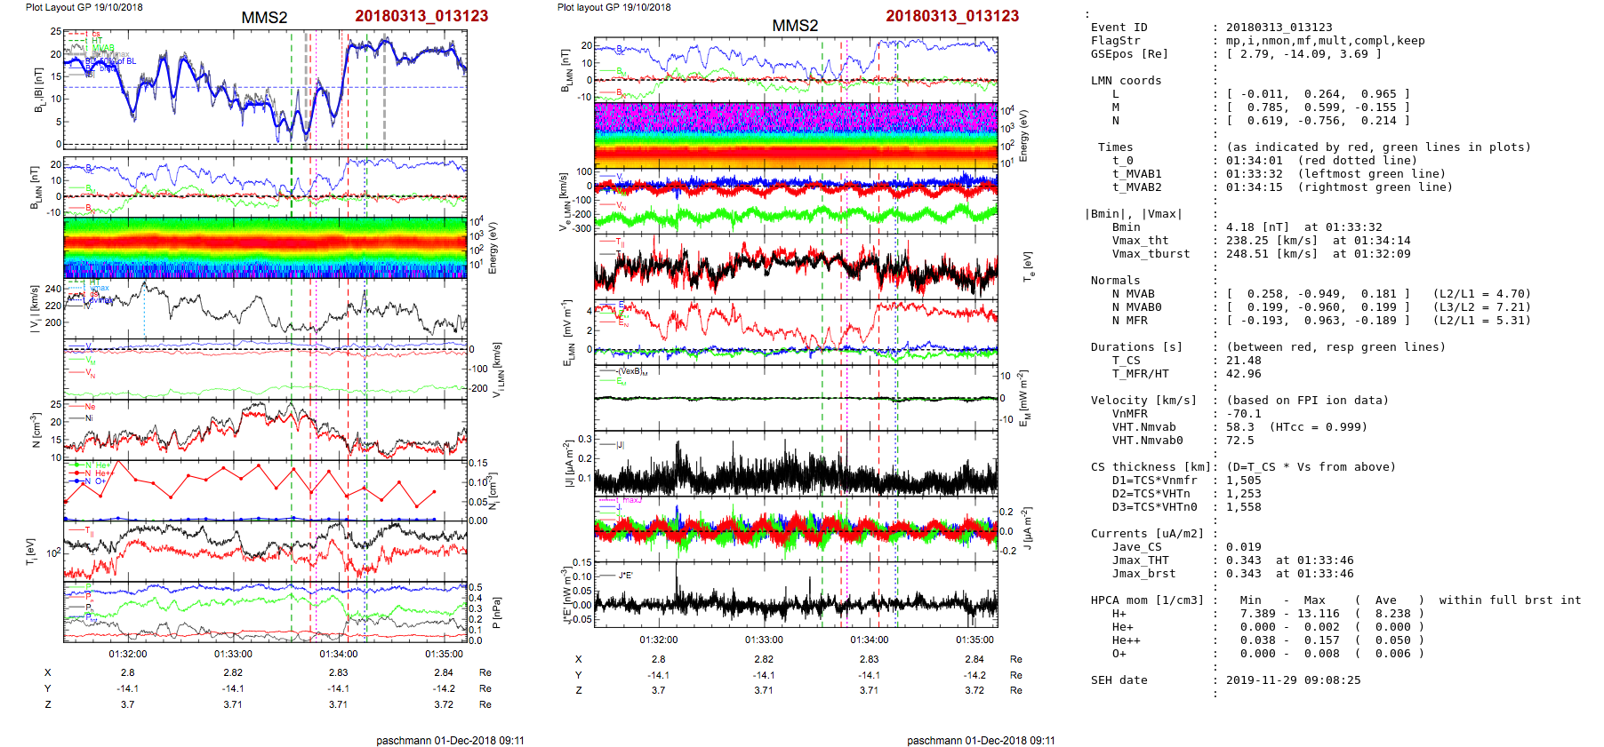Click the 'N [cm-3]' axis label in the left plot
Screen dimensions: 1604x747
[x=36, y=430]
